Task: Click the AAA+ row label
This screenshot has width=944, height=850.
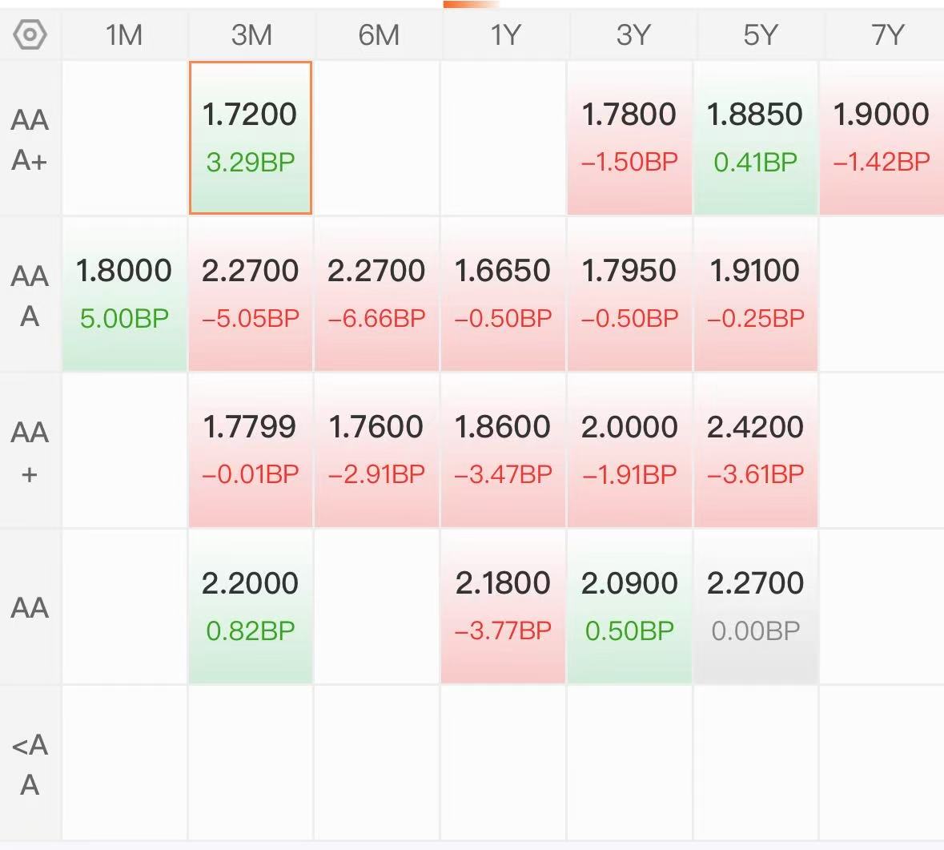Action: 30,139
